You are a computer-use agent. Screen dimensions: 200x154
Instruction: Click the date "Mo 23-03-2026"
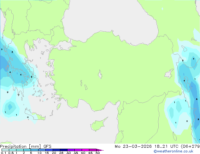(133, 146)
